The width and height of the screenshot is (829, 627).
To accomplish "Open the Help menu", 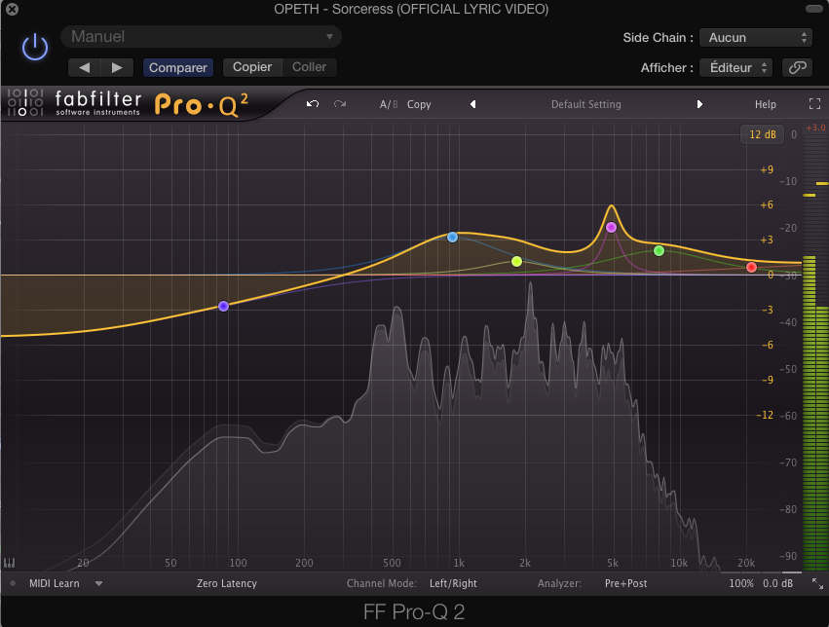I will point(765,104).
